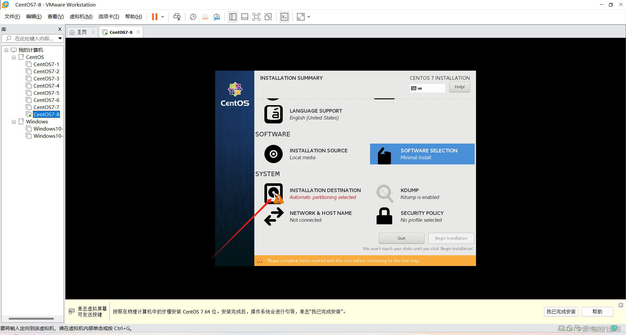This screenshot has height=335, width=626.
Task: Collapse the Windows folder node
Action: 14,122
